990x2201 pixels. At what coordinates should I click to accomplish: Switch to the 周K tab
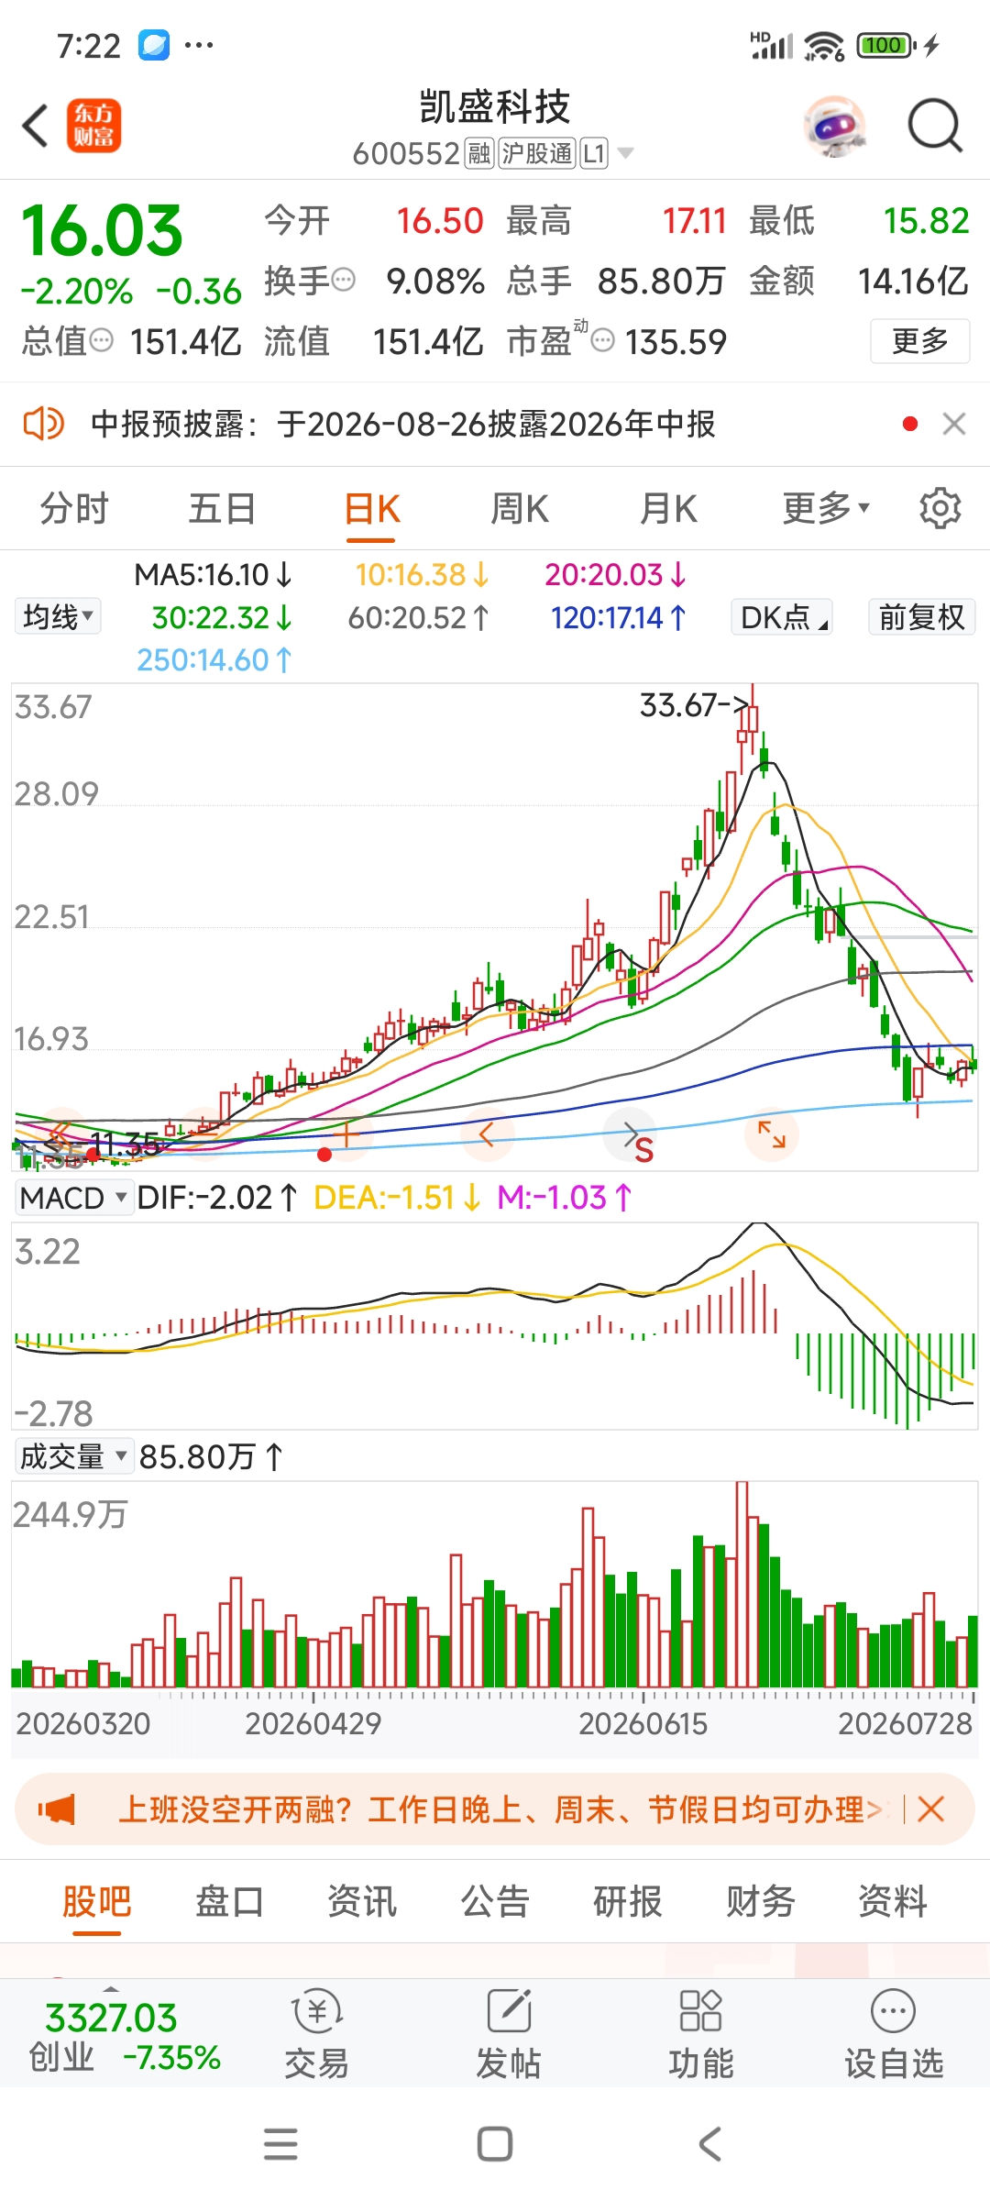point(520,508)
